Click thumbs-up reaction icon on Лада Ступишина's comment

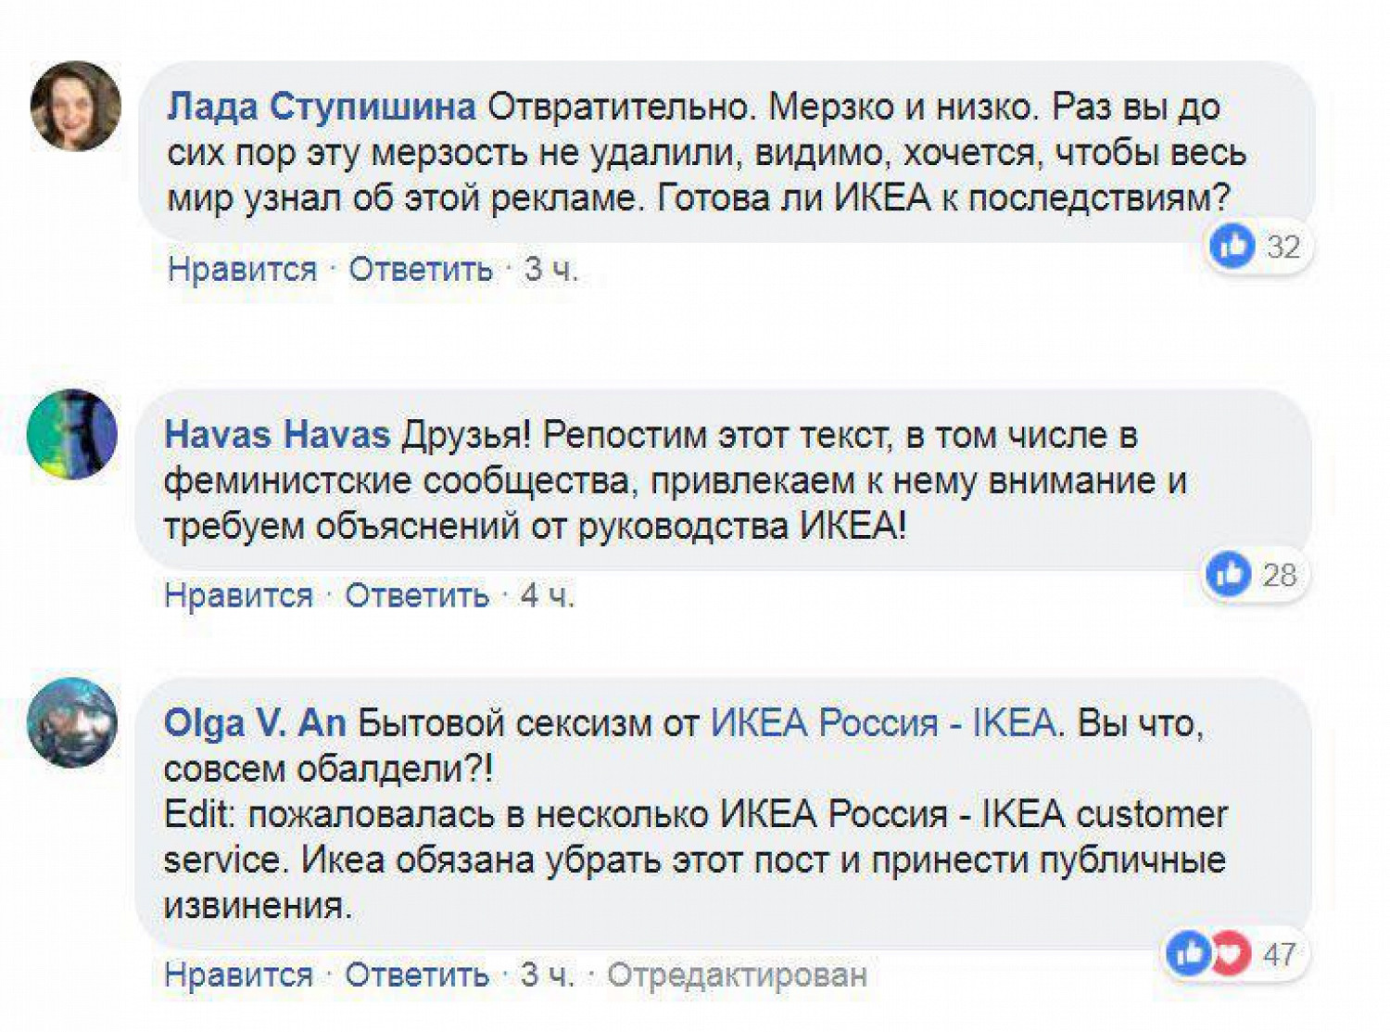tap(1232, 247)
